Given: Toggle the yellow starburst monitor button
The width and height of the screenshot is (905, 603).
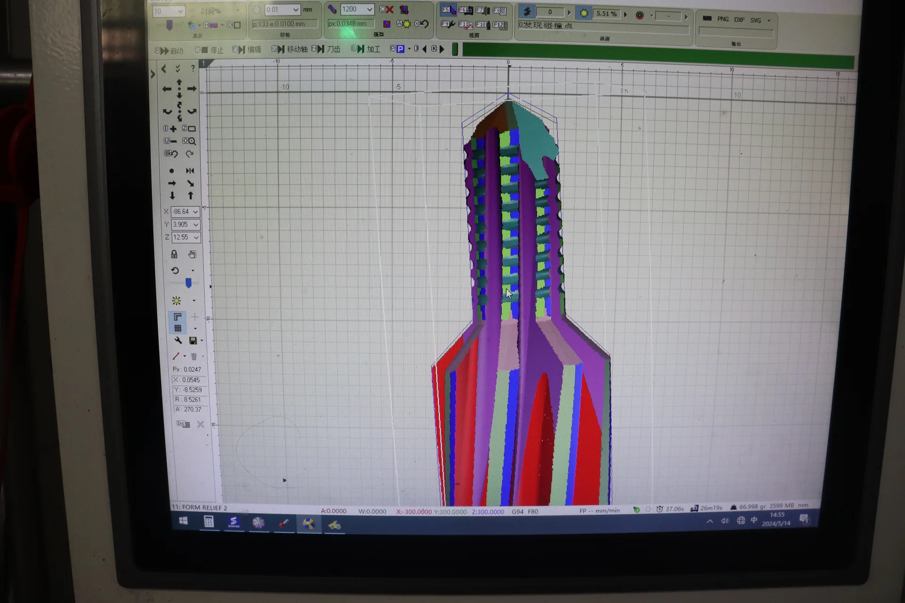Looking at the screenshot, I should [x=584, y=13].
